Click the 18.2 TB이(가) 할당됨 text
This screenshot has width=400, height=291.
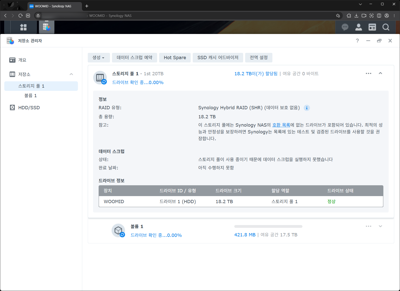pos(256,74)
